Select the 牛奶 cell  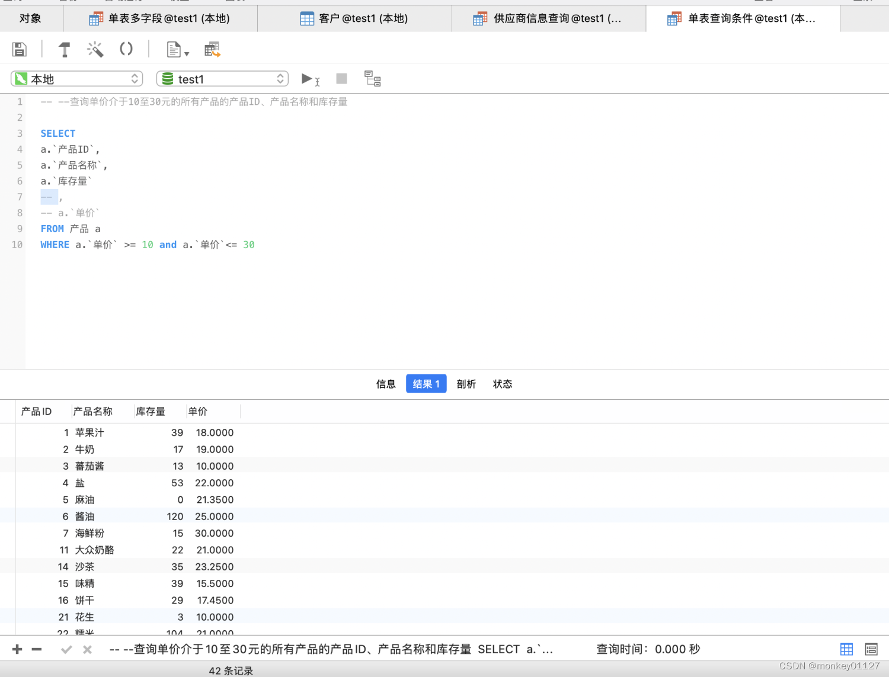(x=102, y=449)
